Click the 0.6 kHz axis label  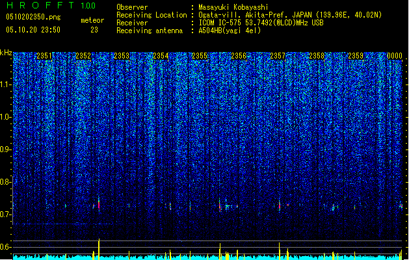tap(5, 247)
